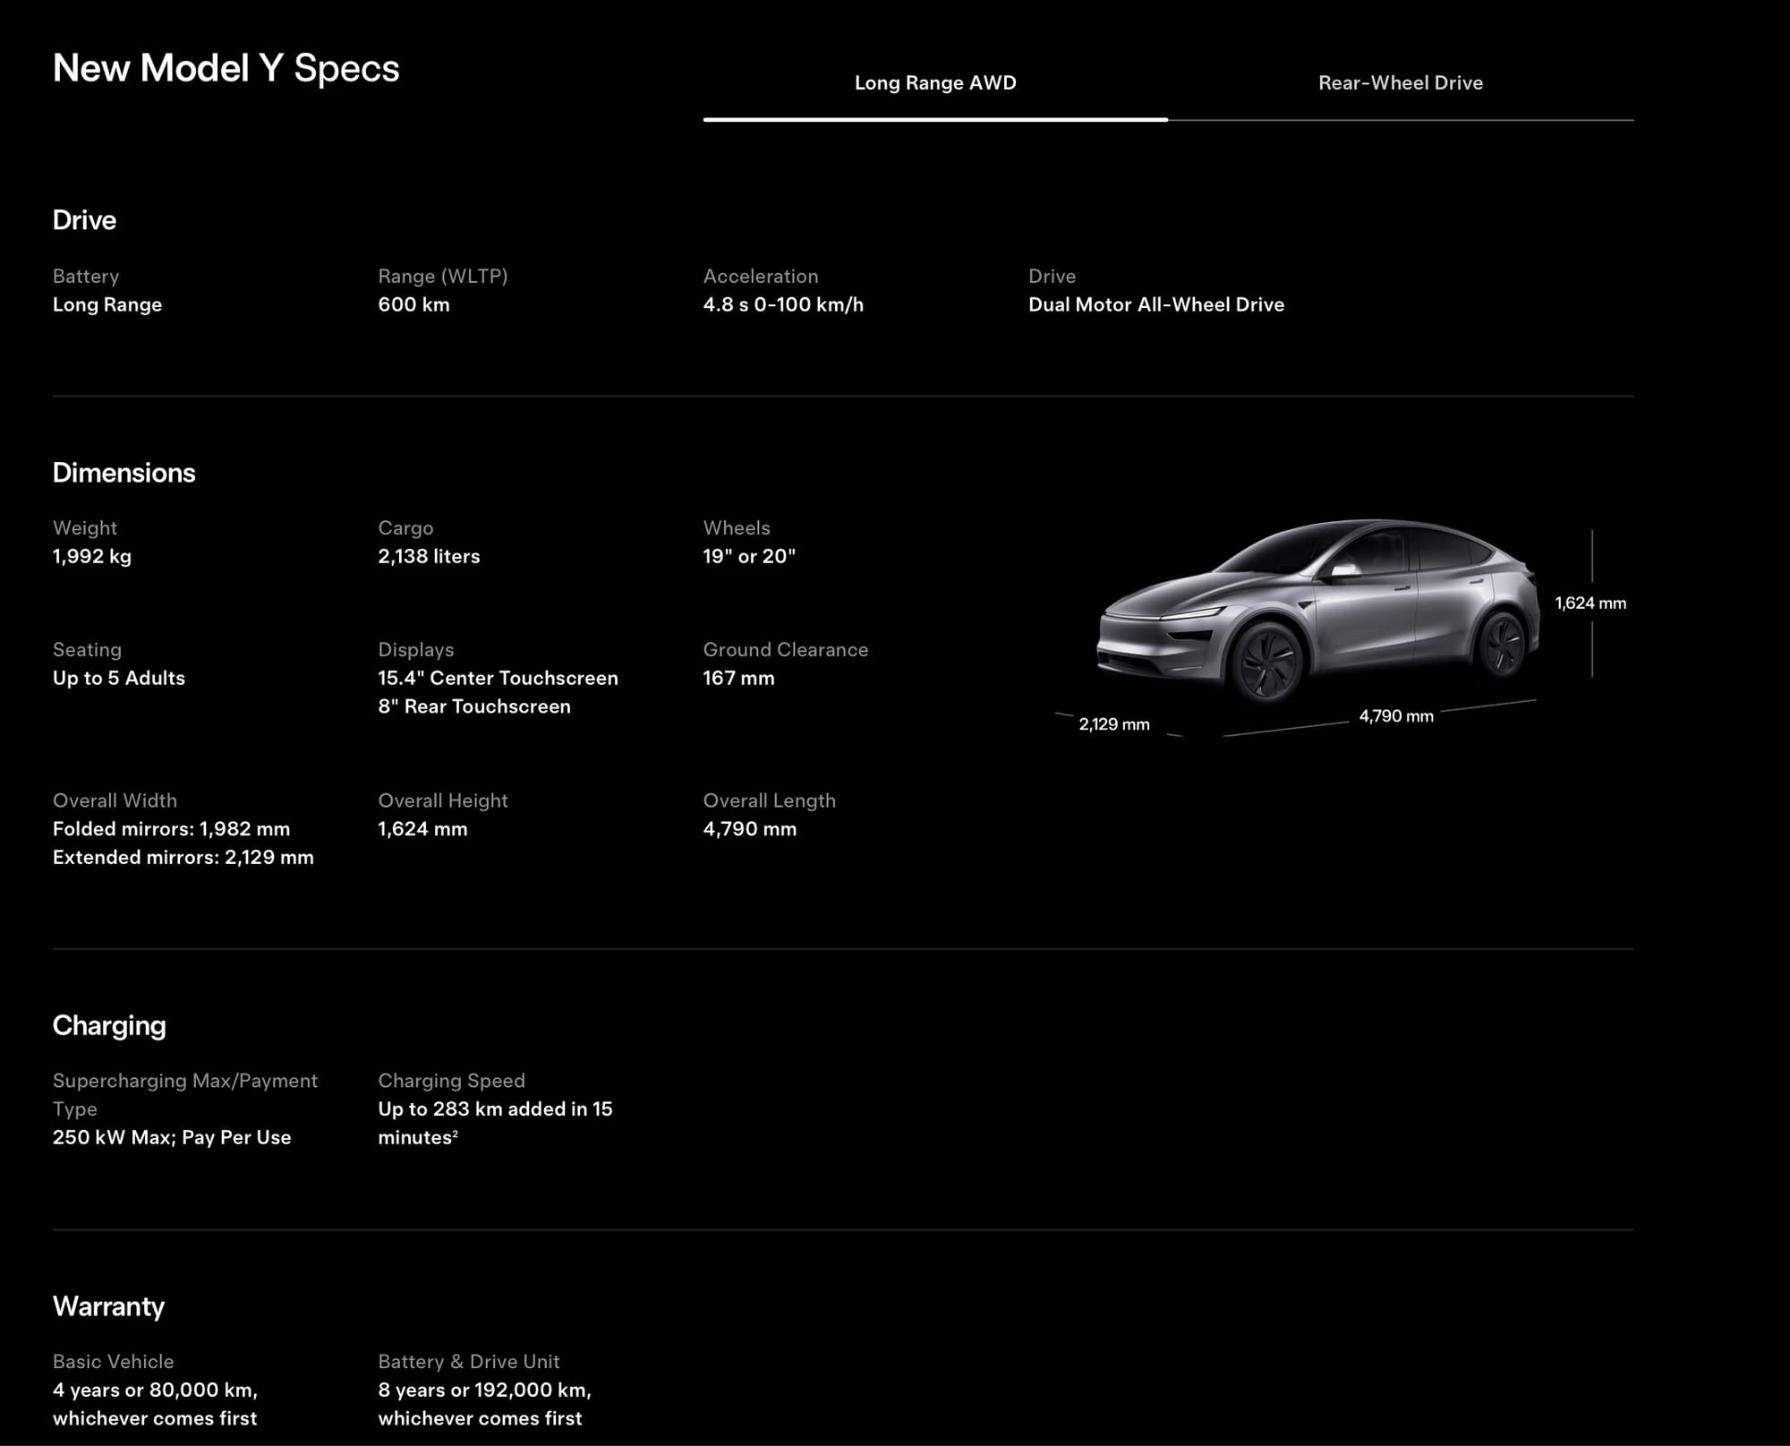
Task: Click the 2,129 mm width label on diagram
Action: pyautogui.click(x=1113, y=724)
